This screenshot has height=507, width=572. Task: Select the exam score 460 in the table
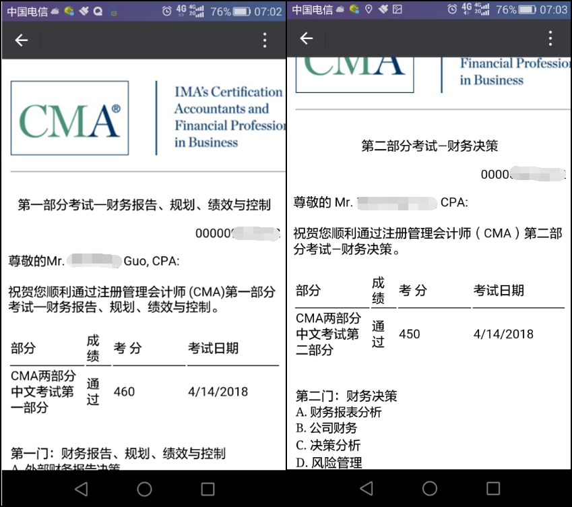pos(125,392)
